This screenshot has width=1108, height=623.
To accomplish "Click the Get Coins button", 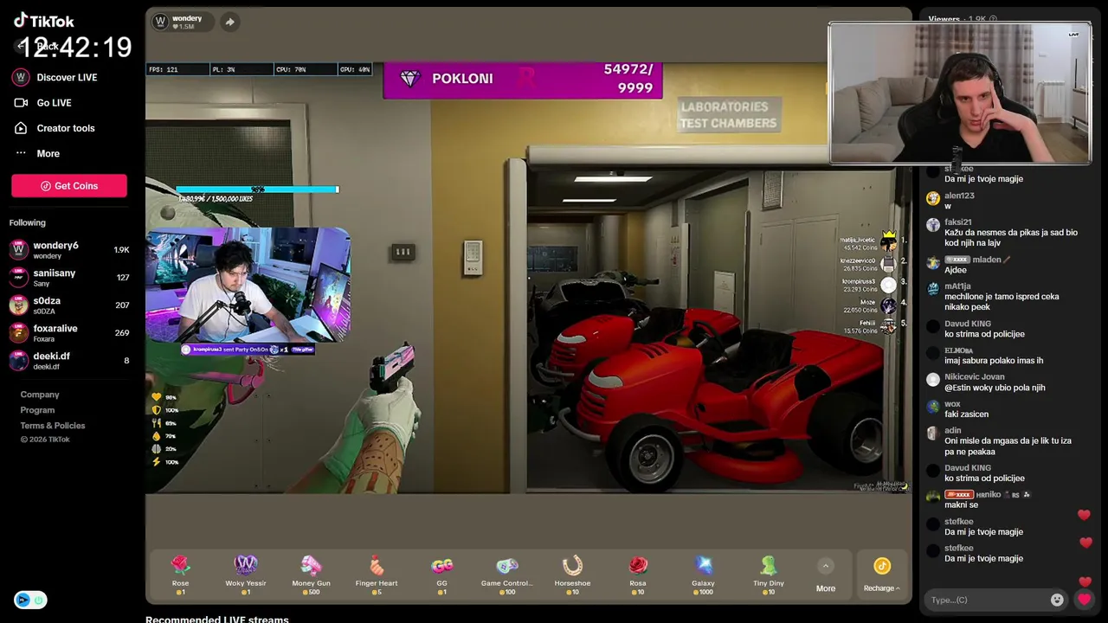I will click(69, 186).
